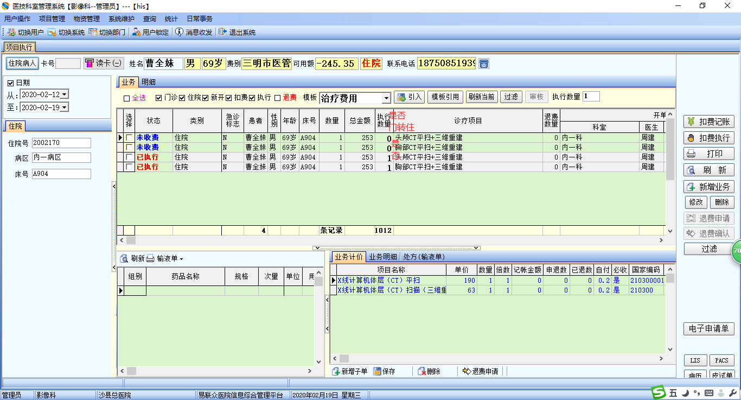The width and height of the screenshot is (741, 400).
Task: Toggle the 扣费 checkbox
Action: (x=229, y=98)
